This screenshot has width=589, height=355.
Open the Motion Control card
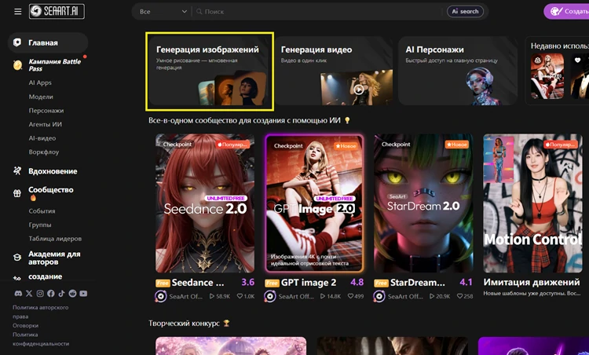point(532,203)
